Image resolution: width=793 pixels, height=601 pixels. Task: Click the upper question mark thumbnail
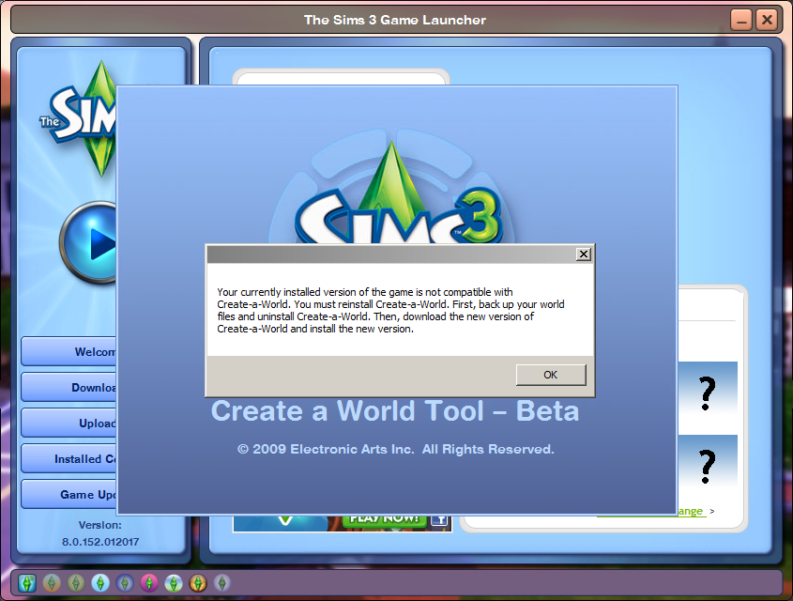pyautogui.click(x=707, y=393)
